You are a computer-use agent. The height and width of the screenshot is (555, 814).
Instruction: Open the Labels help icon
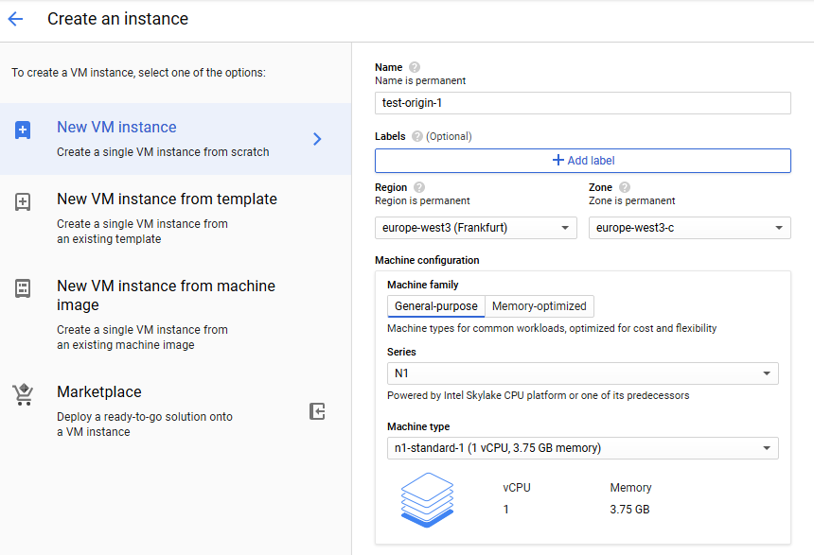[x=417, y=136]
